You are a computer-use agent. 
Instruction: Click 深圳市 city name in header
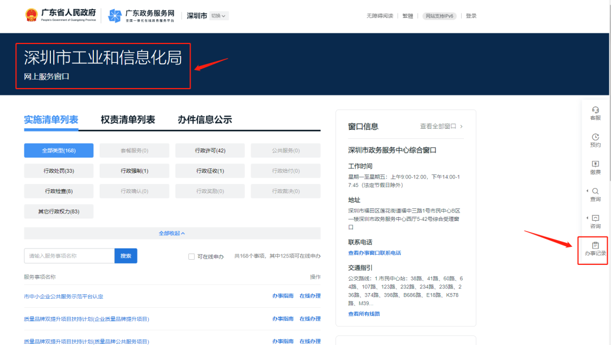point(197,16)
